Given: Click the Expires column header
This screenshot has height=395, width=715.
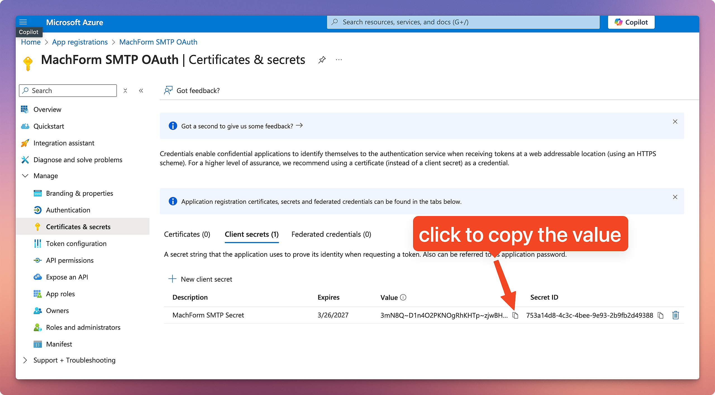Looking at the screenshot, I should (x=328, y=297).
